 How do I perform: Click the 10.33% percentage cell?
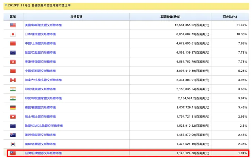[x=241, y=34]
